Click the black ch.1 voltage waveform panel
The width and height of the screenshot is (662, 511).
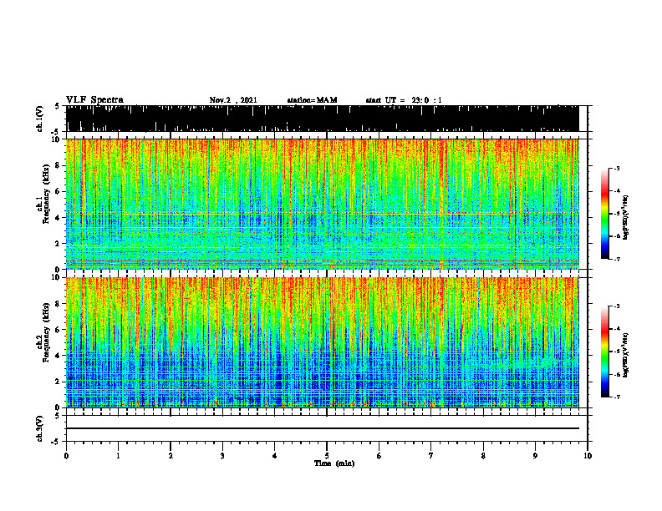[x=323, y=119]
